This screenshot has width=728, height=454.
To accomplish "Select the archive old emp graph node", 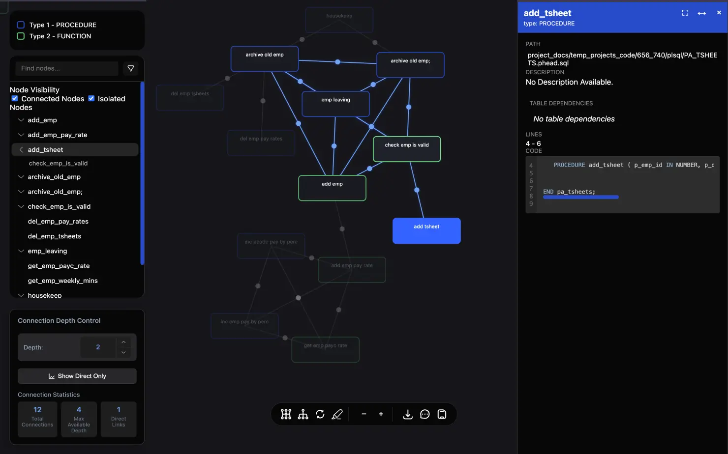I will (265, 58).
